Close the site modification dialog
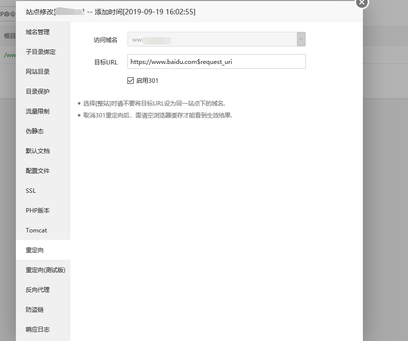 (x=362, y=2)
